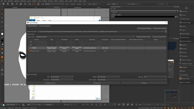Click the new project icon in toolbar
Viewport: 194px width, 109px height.
3,4
